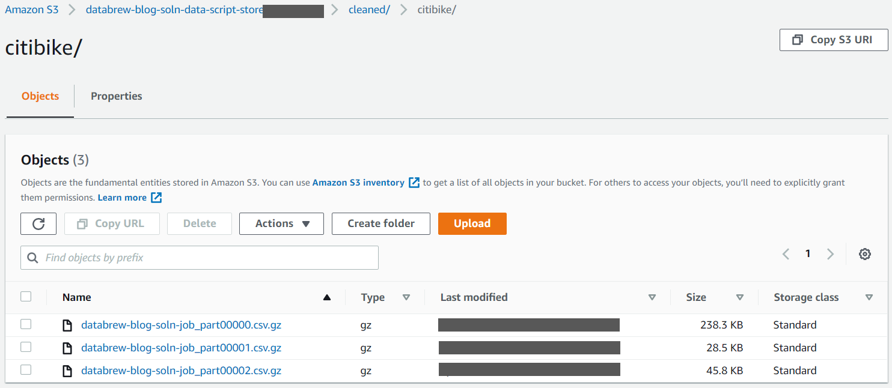Viewport: 892px width, 388px height.
Task: Sort by the Storage class column arrow
Action: pyautogui.click(x=869, y=297)
